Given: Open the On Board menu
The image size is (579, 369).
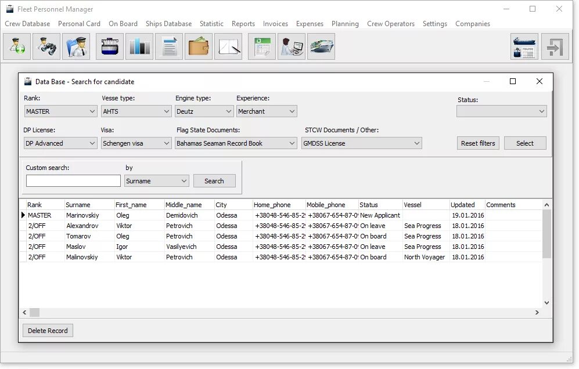Looking at the screenshot, I should [123, 24].
